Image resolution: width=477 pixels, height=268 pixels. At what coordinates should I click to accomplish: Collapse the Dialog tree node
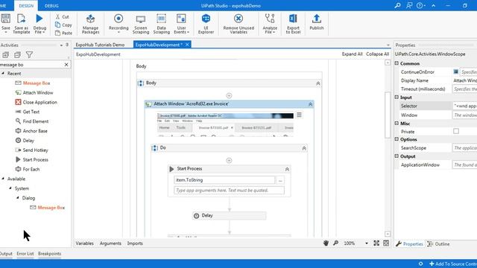click(18, 198)
